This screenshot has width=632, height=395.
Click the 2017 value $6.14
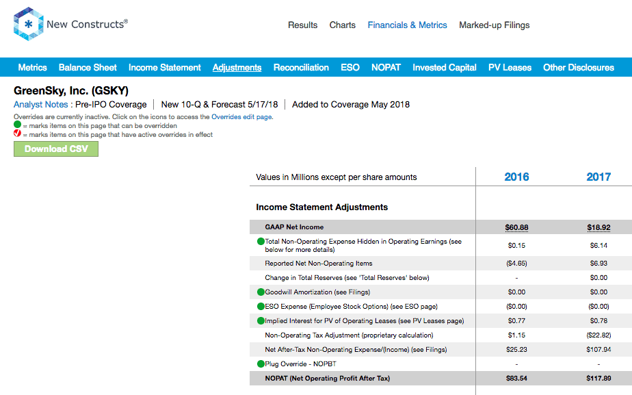[598, 245]
